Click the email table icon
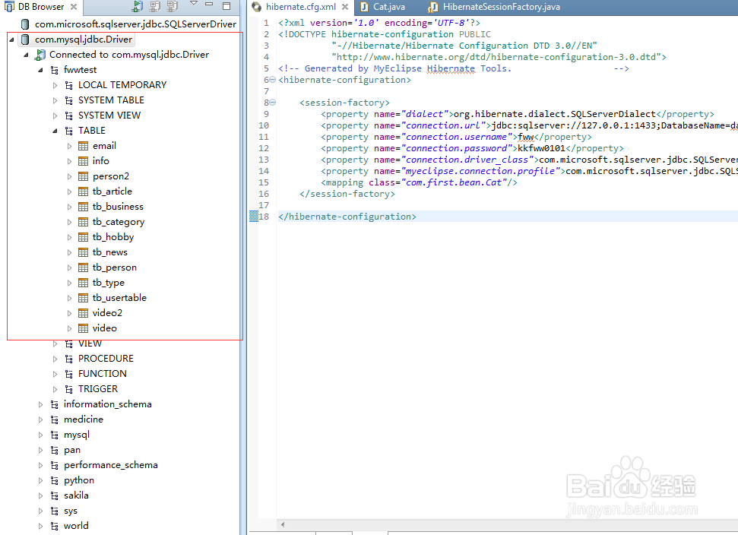Viewport: 738px width, 535px height. click(84, 146)
